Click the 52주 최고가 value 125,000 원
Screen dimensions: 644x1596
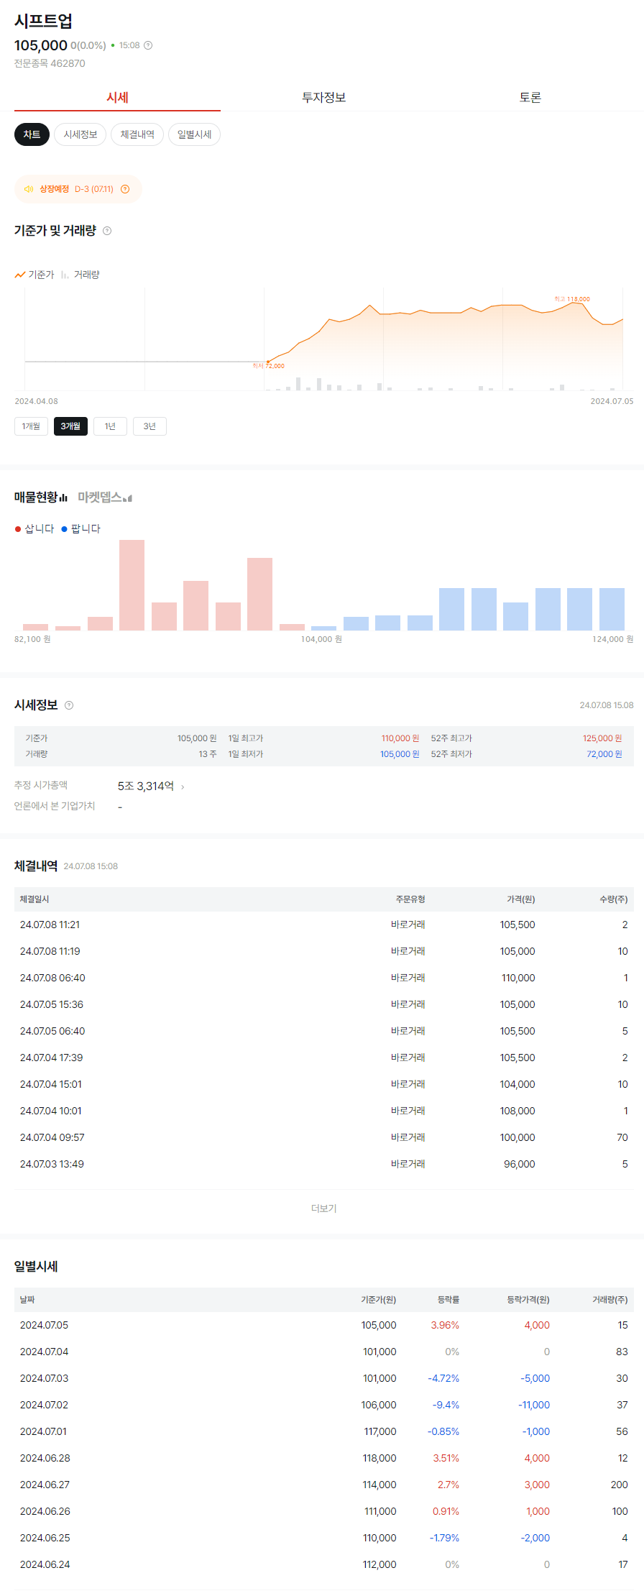pyautogui.click(x=602, y=738)
